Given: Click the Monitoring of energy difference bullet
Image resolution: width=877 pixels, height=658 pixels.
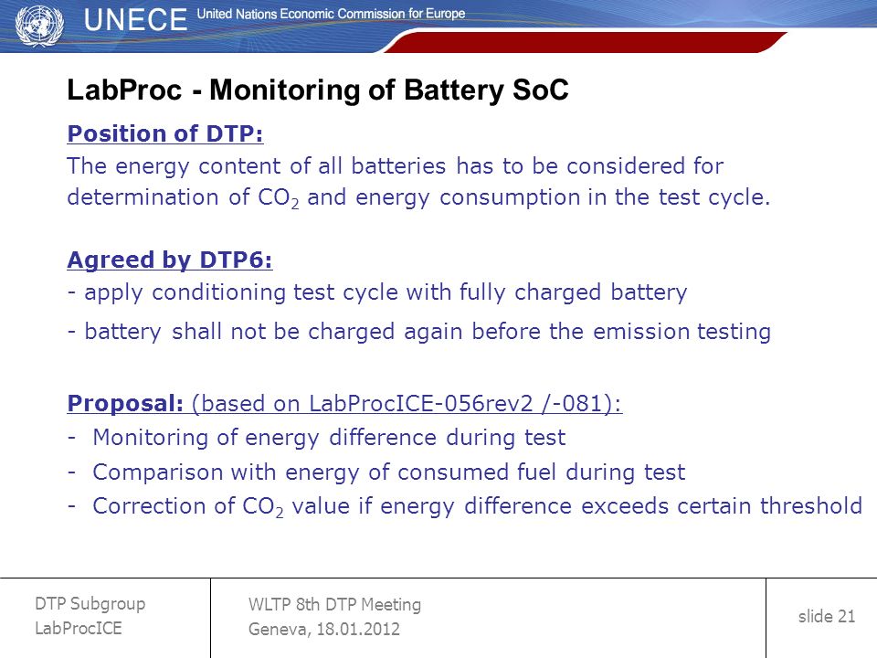Looking at the screenshot, I should tap(317, 438).
